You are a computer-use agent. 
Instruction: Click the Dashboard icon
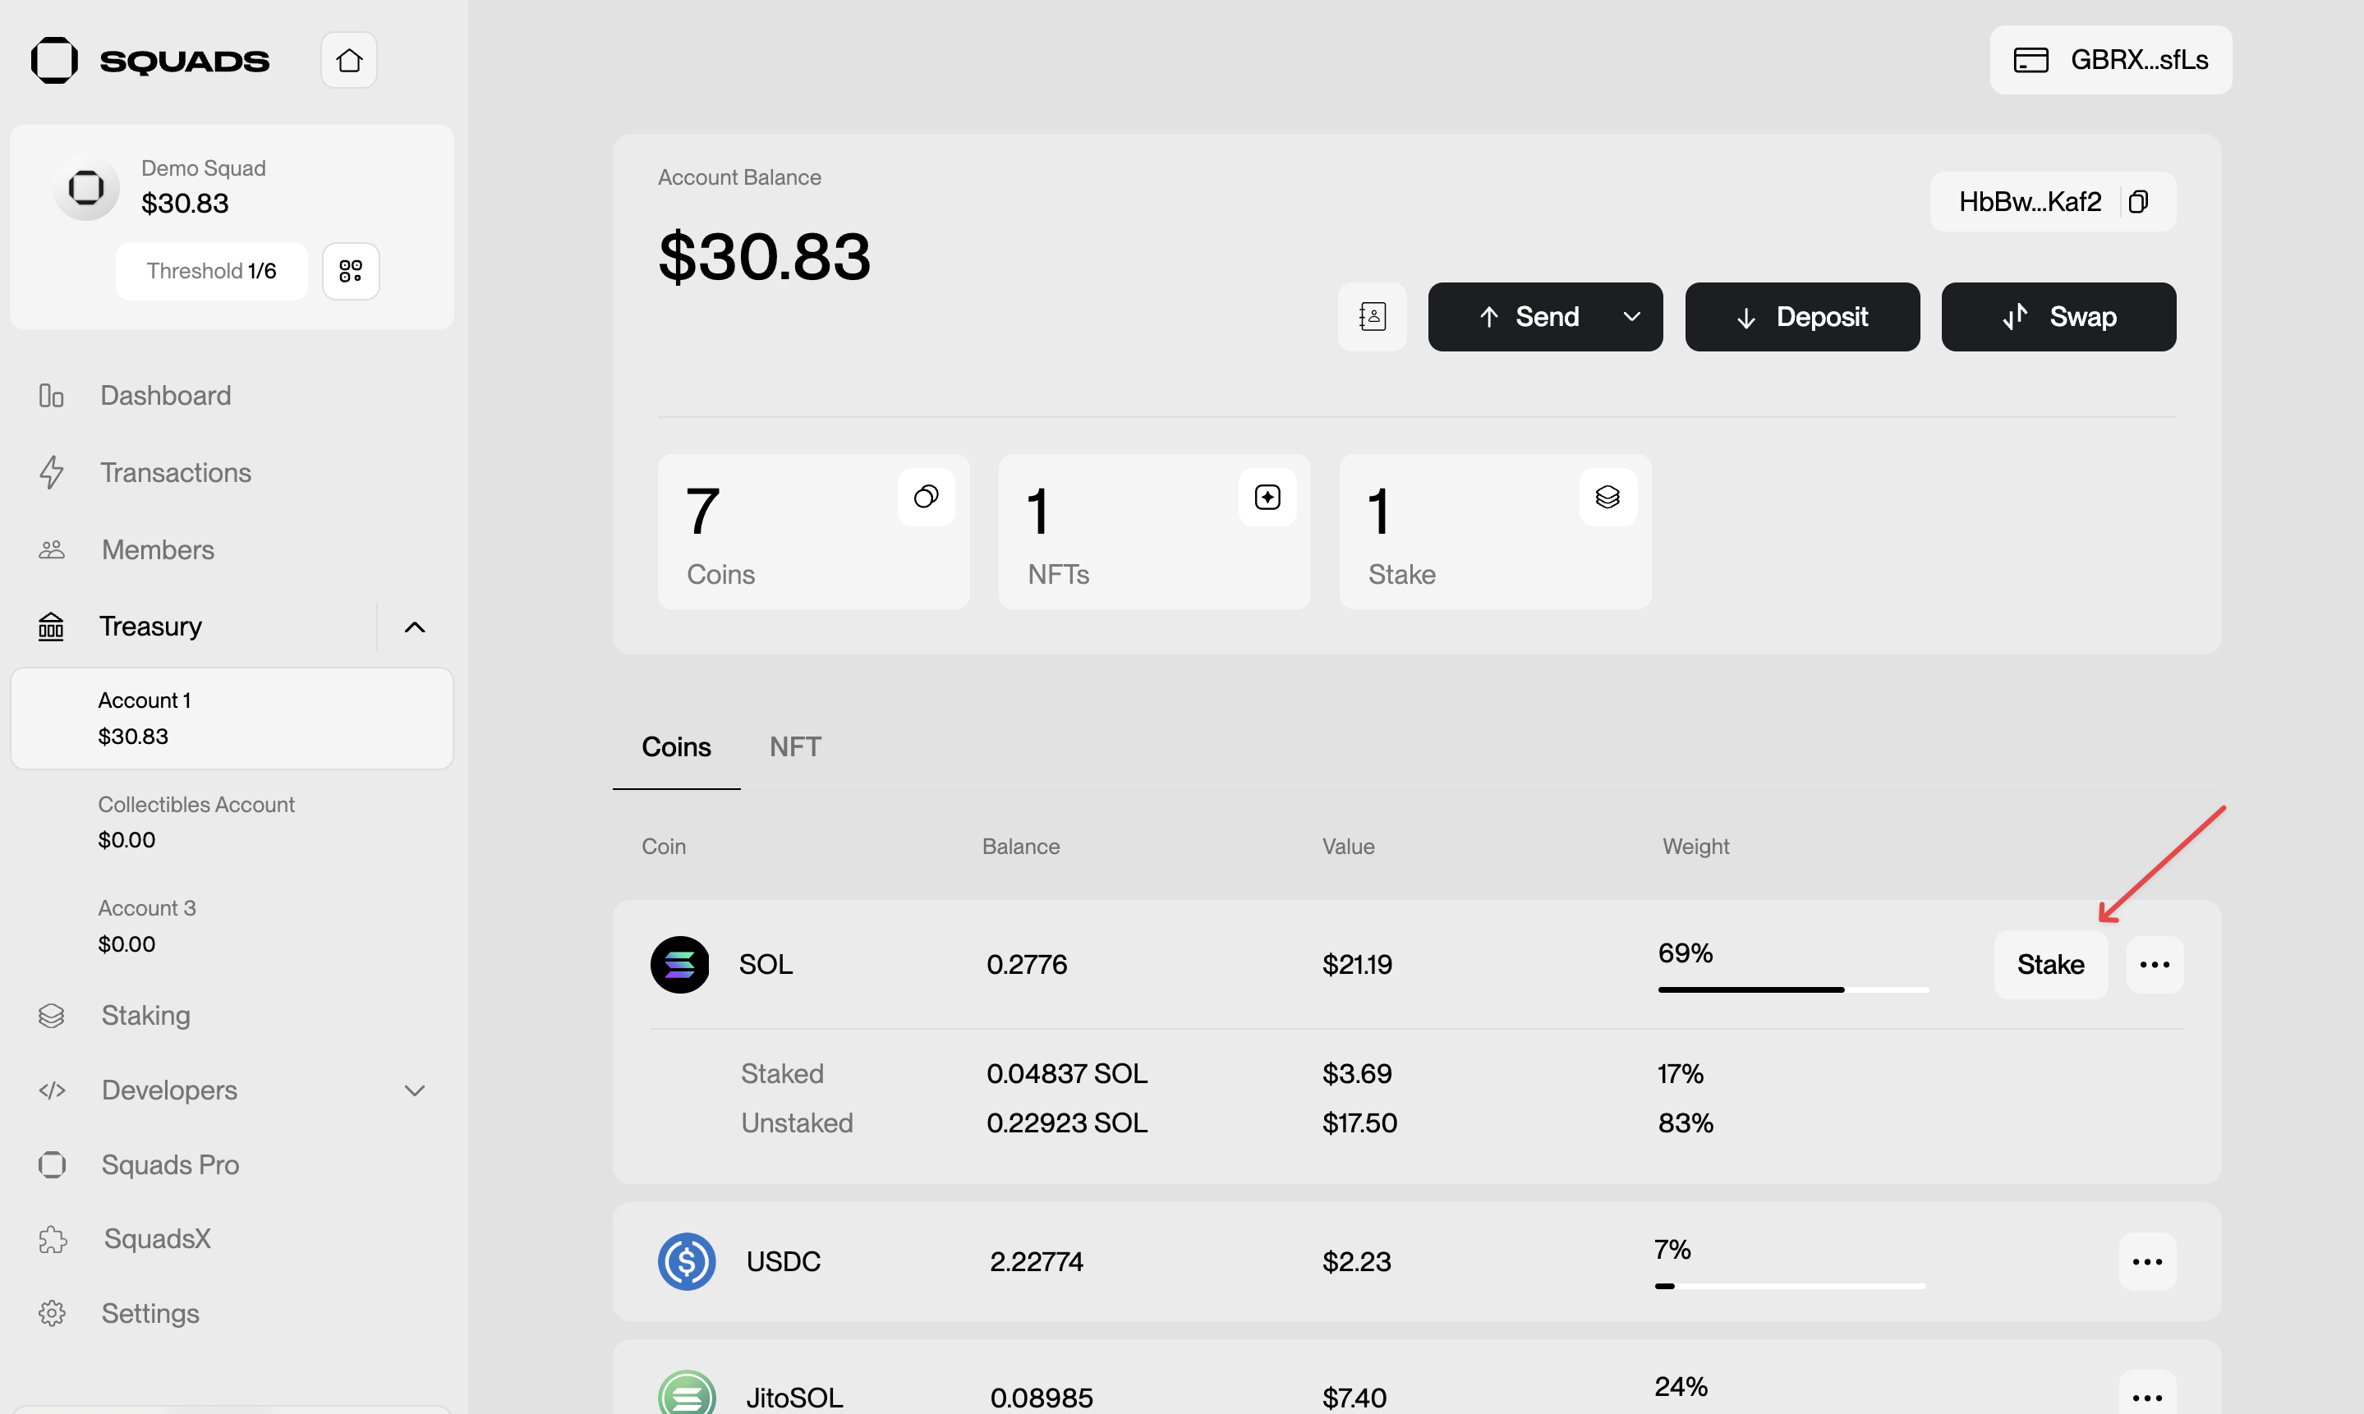click(52, 394)
